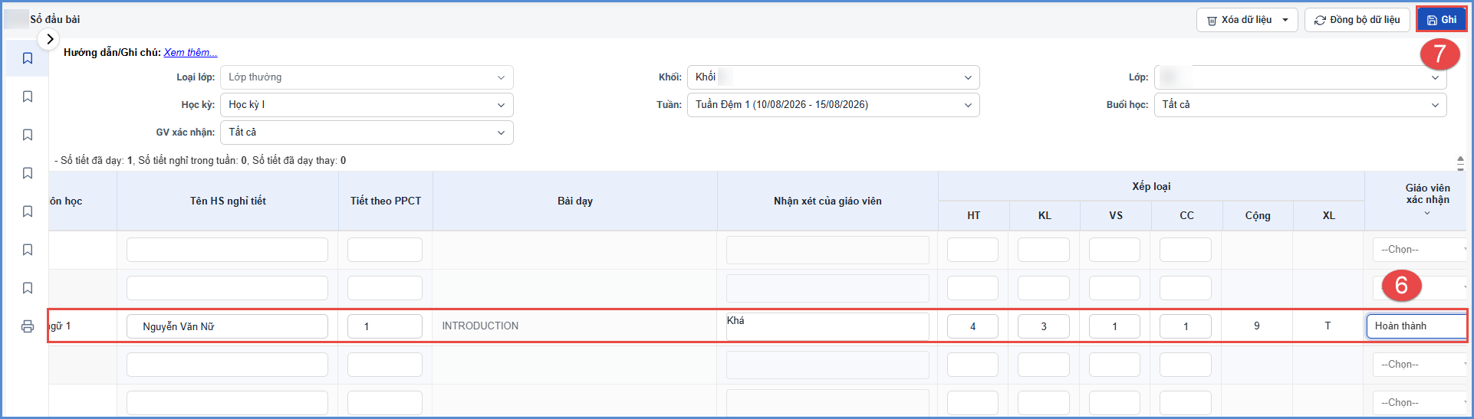
Task: Expand the chevron under Giáo viên xác nhận header
Action: click(x=1427, y=214)
